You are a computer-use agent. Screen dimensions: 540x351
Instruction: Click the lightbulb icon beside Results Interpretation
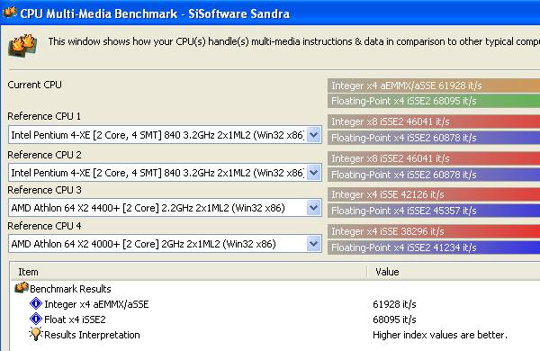36,334
